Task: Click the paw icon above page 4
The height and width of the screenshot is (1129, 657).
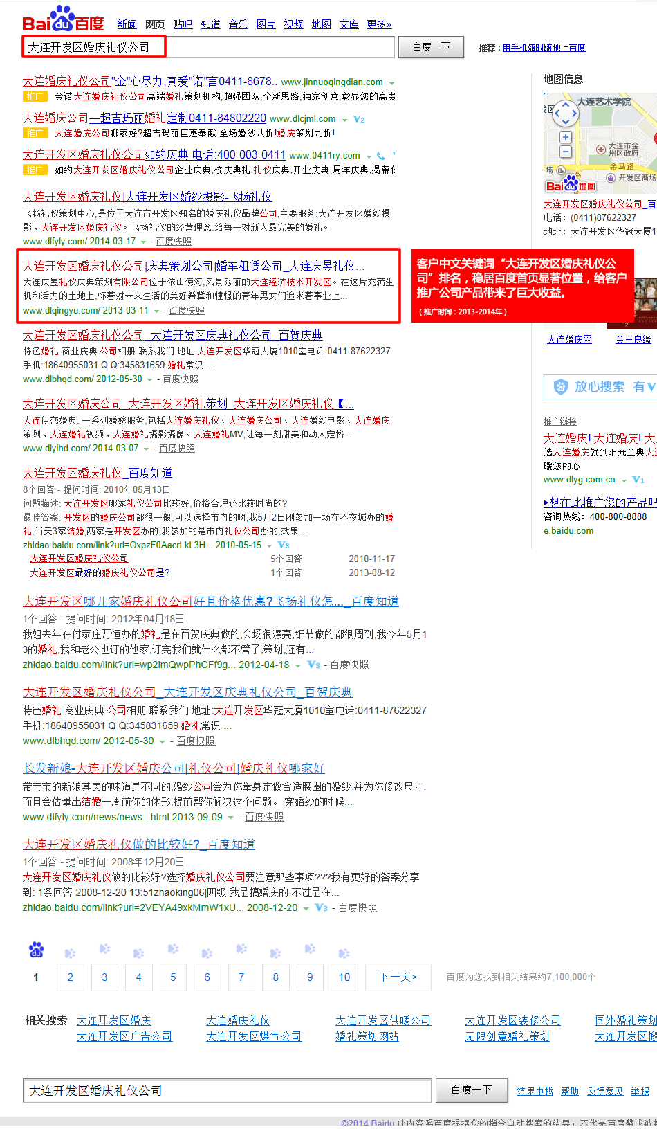Action: [138, 953]
